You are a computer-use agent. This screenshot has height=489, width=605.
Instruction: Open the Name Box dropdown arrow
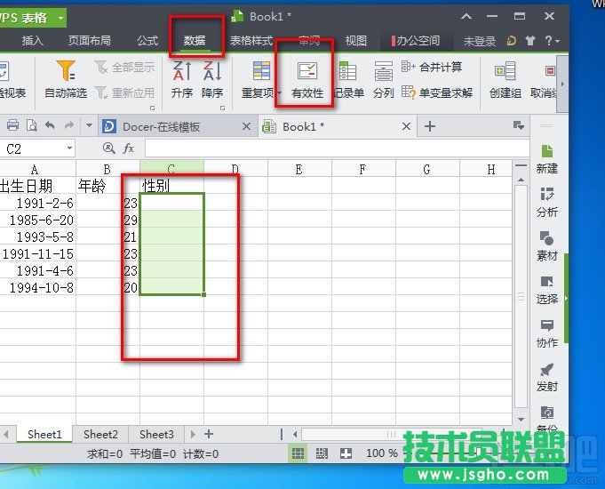coord(69,148)
